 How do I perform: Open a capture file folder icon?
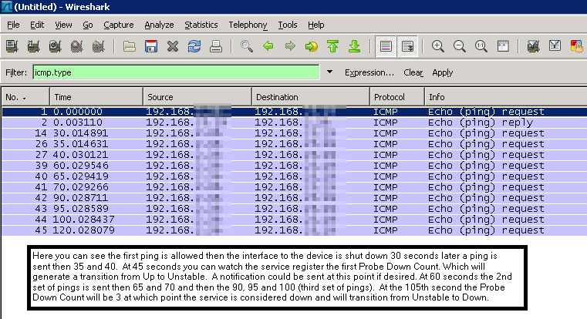(x=129, y=46)
